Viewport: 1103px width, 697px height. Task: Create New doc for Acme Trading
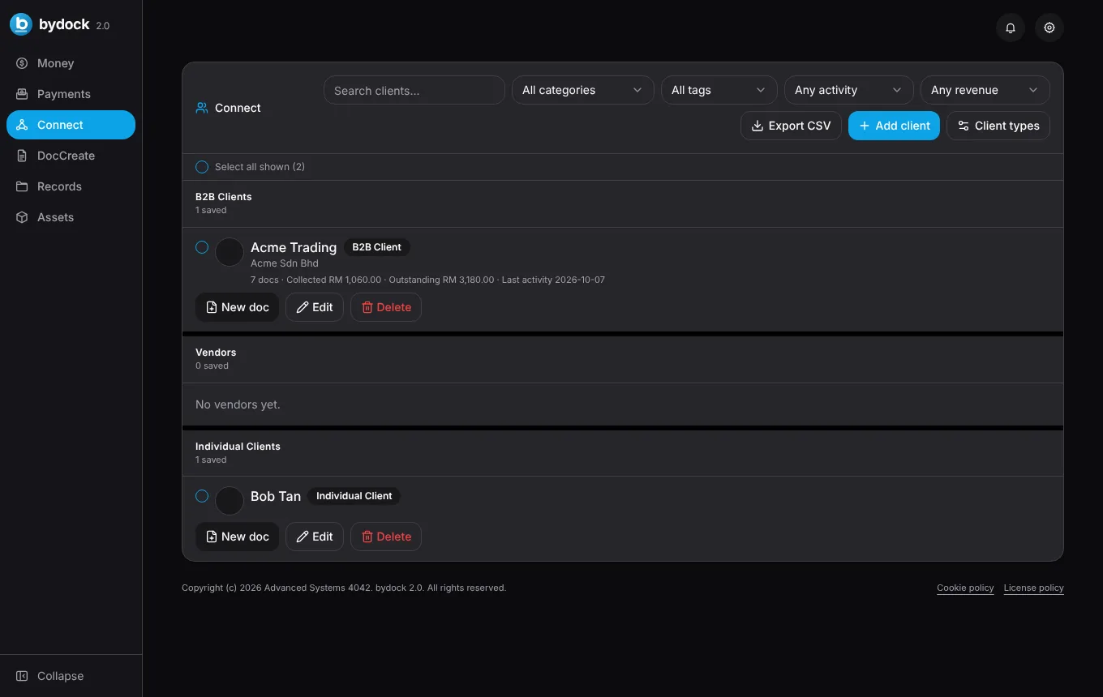click(237, 307)
